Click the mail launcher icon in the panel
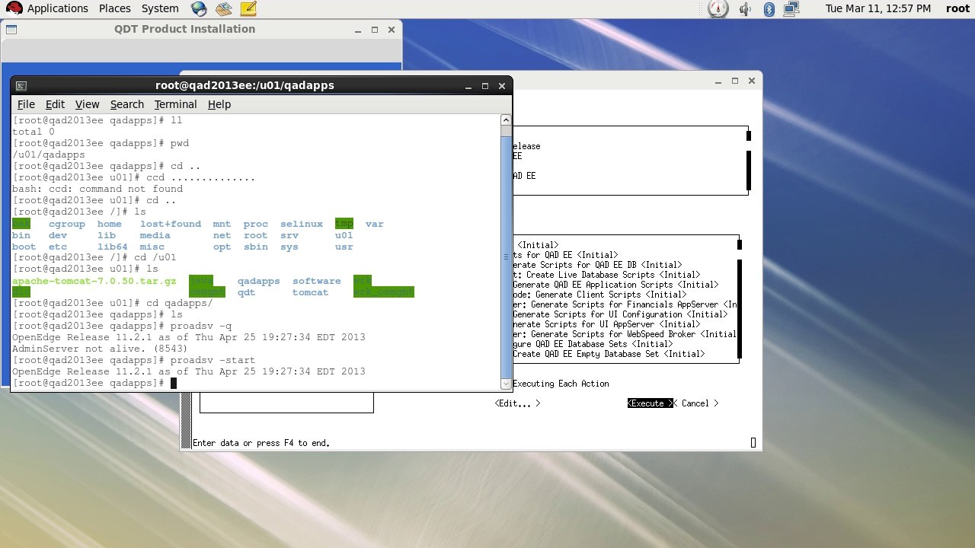975x548 pixels. point(223,9)
